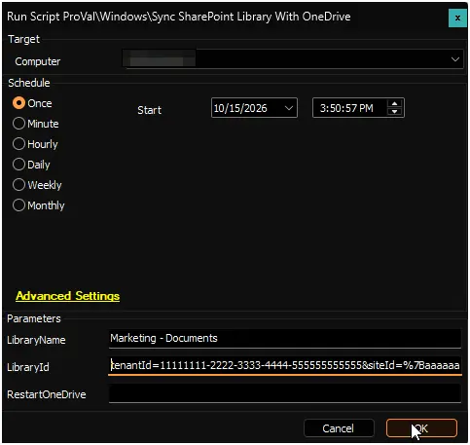Click the Computer target selection box
The image size is (470, 445).
pos(293,59)
